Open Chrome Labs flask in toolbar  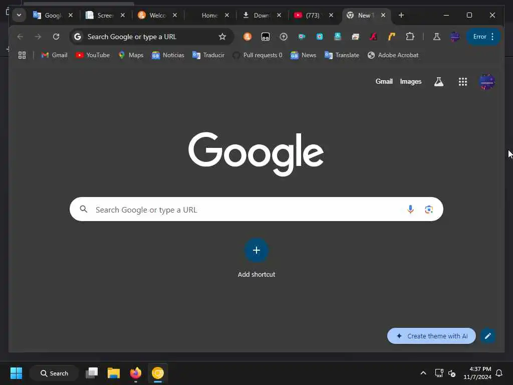click(x=437, y=37)
